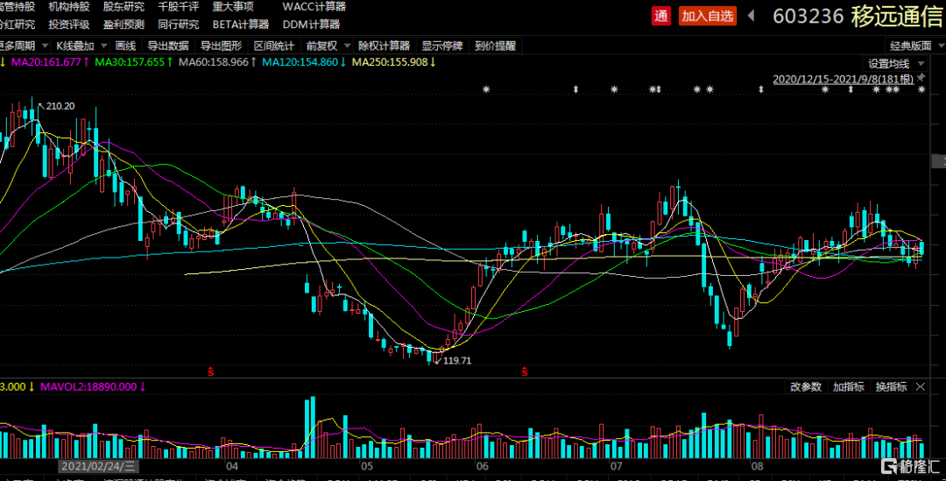Click the rightmost red S marker

[x=525, y=371]
